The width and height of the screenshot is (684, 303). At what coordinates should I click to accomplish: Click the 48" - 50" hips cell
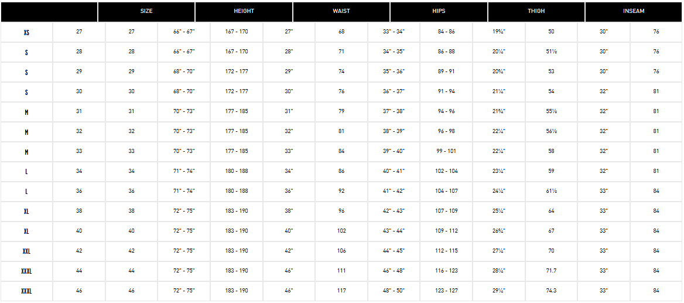click(394, 291)
